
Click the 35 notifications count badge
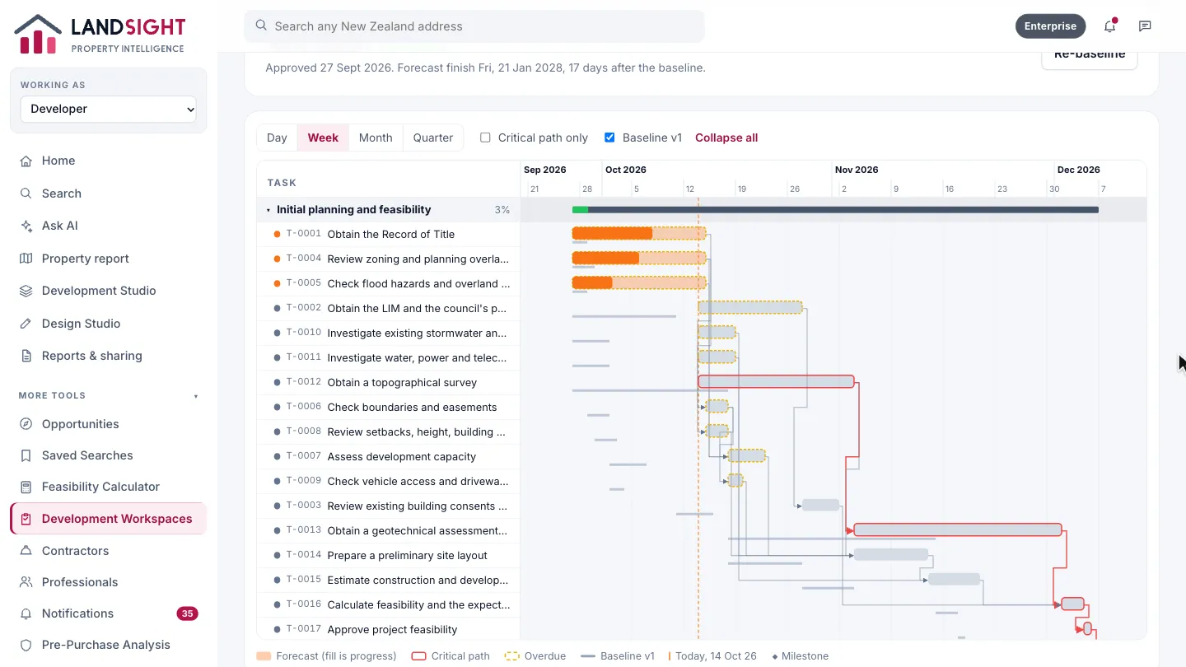(x=187, y=613)
